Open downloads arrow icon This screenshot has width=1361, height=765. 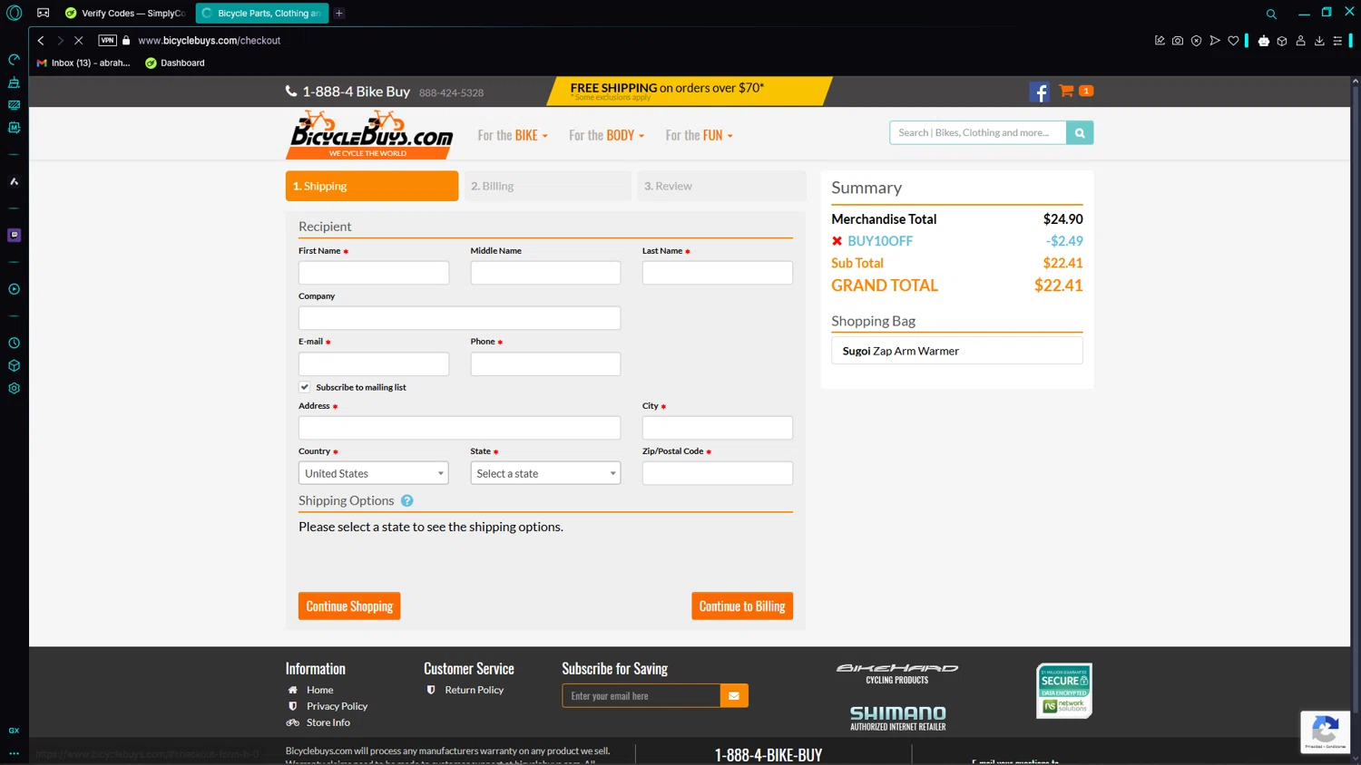pos(1319,41)
